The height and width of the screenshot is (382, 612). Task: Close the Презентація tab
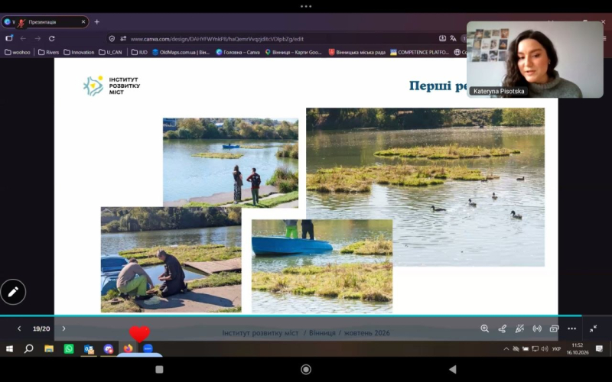[x=83, y=22]
